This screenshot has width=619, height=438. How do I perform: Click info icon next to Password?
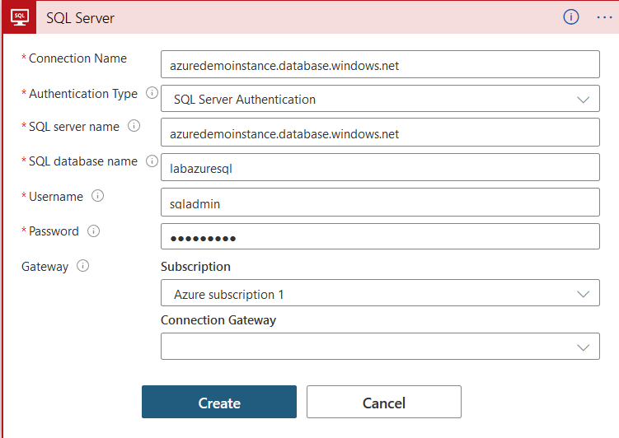pos(93,231)
